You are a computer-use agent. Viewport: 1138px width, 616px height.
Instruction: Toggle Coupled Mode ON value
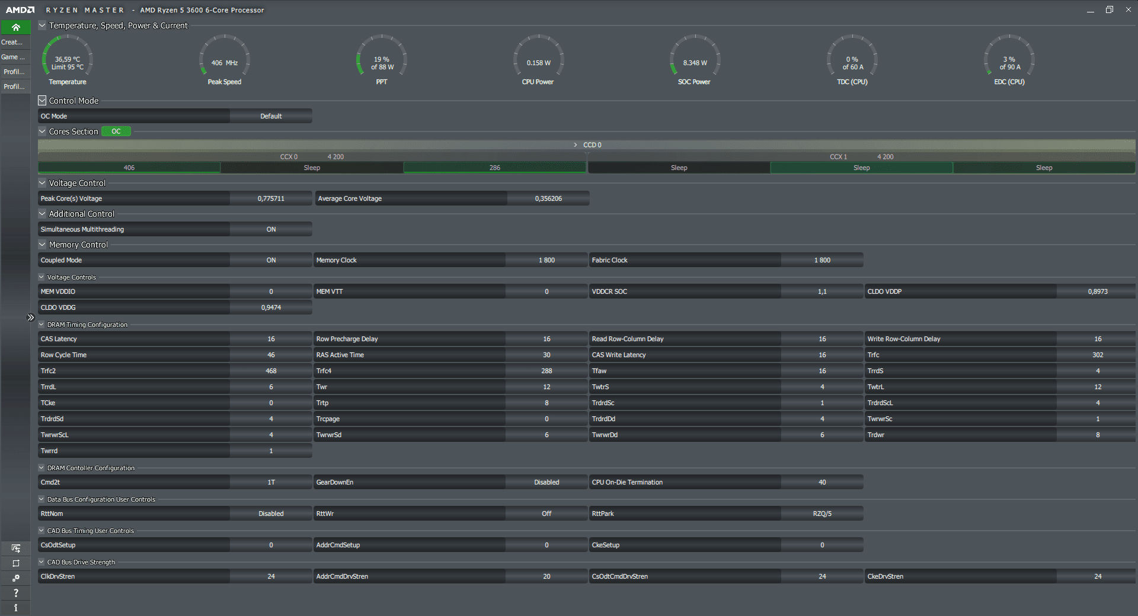point(271,260)
